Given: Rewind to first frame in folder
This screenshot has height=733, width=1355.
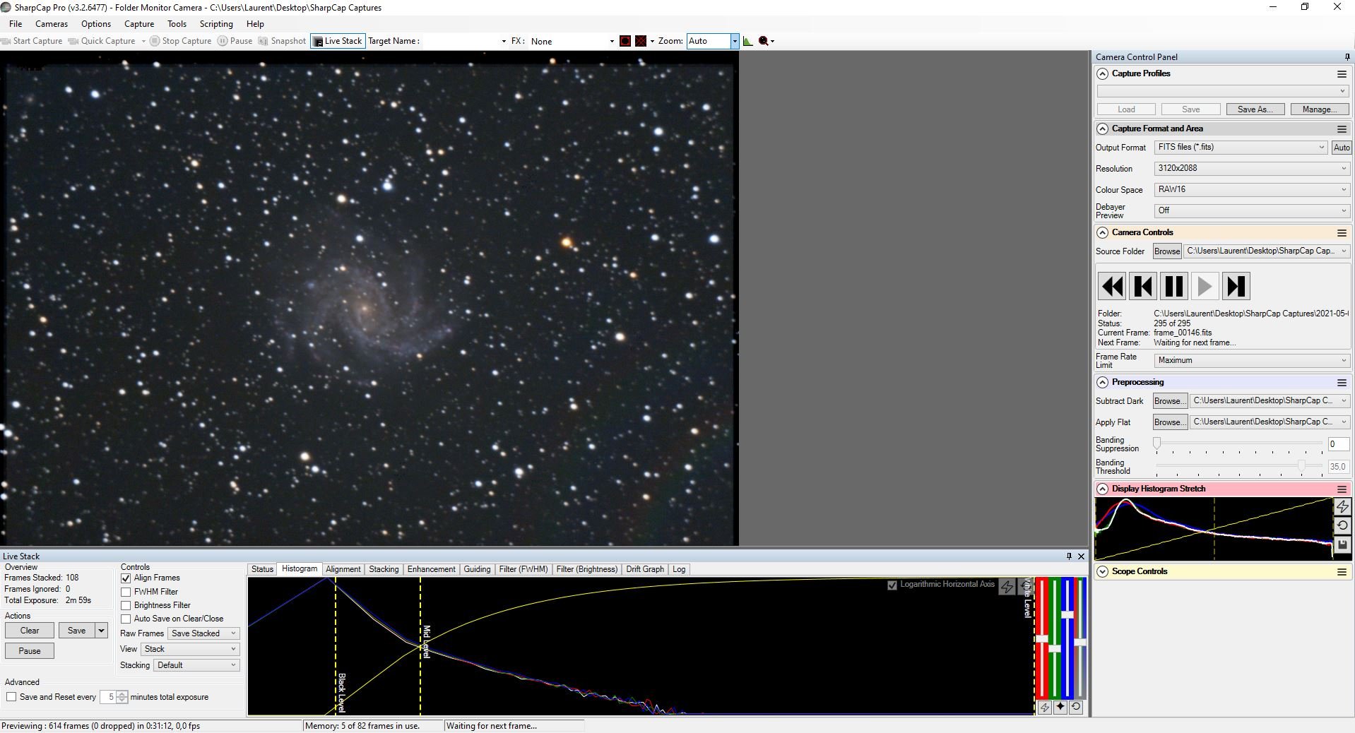Looking at the screenshot, I should (1112, 287).
